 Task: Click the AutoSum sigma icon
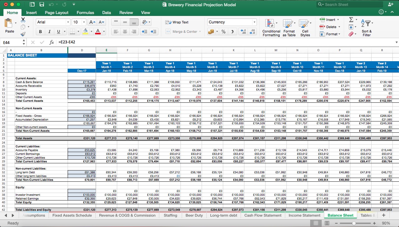(351, 20)
